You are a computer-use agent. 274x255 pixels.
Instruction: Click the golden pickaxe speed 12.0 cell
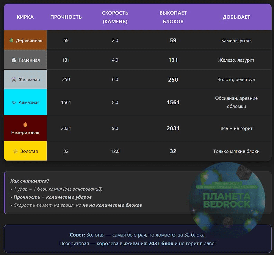(115, 151)
